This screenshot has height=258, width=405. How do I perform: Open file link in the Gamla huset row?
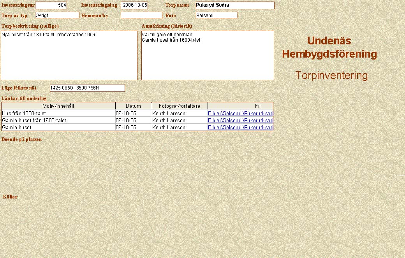240,127
